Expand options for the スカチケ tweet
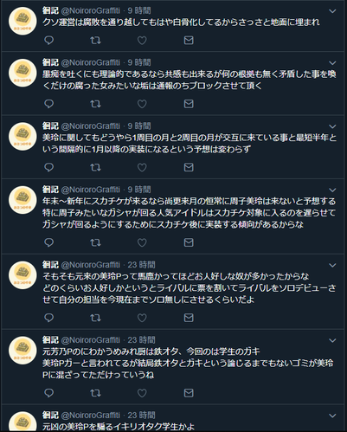This screenshot has width=347, height=432. pyautogui.click(x=332, y=190)
